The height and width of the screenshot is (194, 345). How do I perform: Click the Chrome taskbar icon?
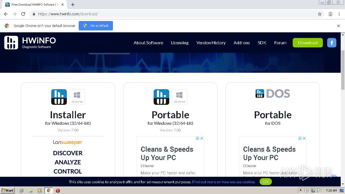pos(49,190)
